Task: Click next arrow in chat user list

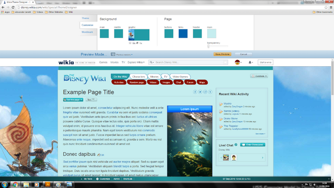Action: click(x=263, y=158)
